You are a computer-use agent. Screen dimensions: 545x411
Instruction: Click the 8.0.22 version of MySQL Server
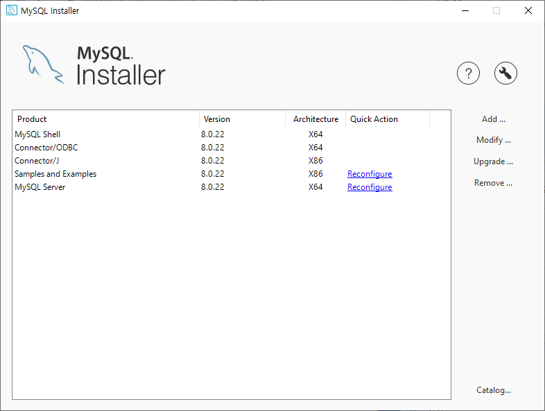pyautogui.click(x=212, y=187)
